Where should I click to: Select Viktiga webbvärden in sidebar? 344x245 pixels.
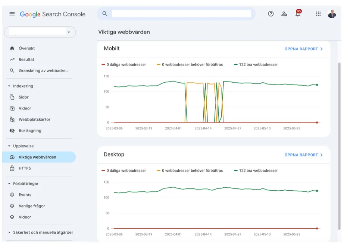tap(39, 157)
